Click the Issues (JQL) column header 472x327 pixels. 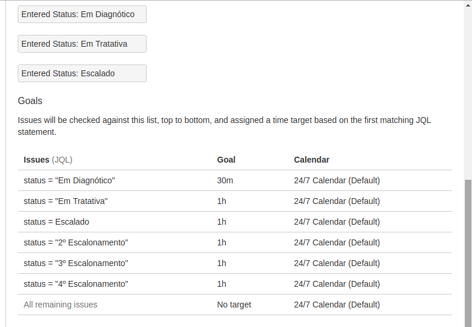[x=48, y=160]
